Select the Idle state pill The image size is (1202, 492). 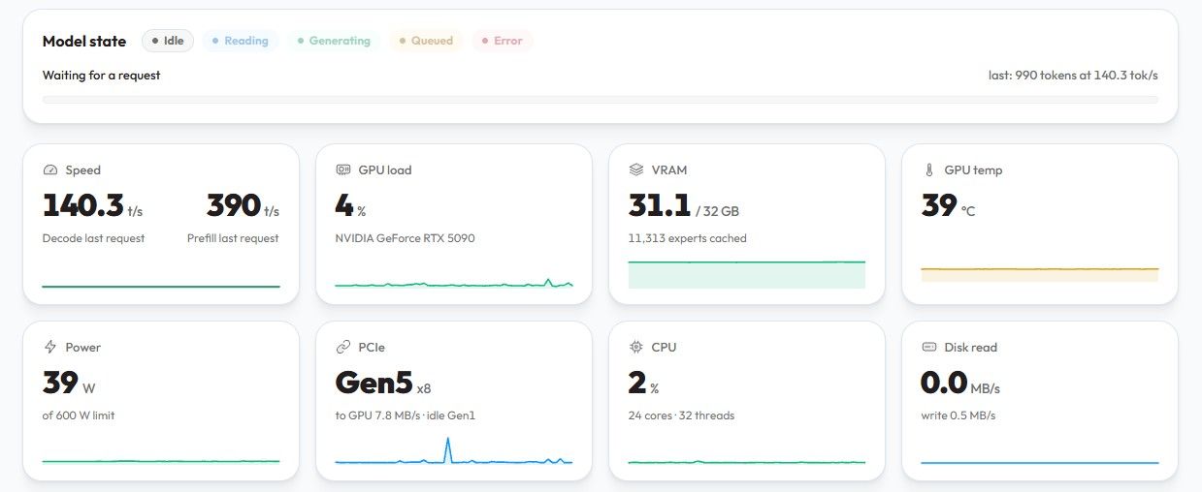pyautogui.click(x=168, y=41)
